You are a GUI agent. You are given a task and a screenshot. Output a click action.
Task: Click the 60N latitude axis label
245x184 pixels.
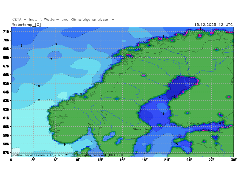click(x=6, y=127)
